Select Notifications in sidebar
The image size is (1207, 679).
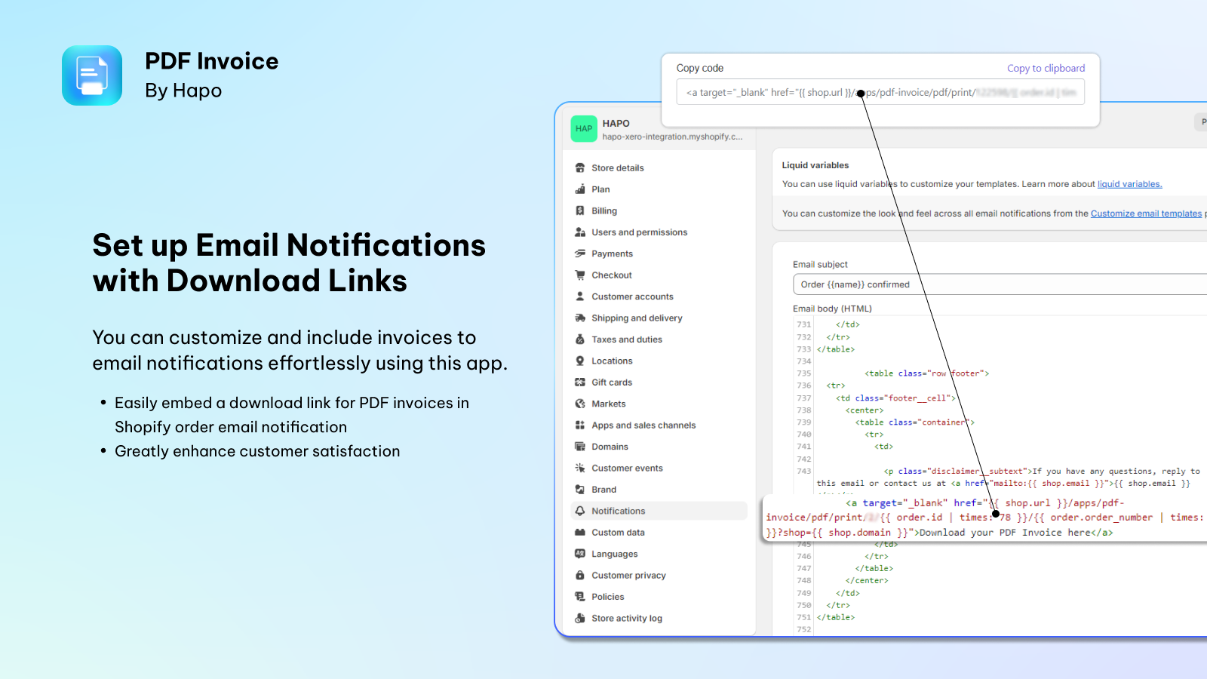tap(659, 511)
